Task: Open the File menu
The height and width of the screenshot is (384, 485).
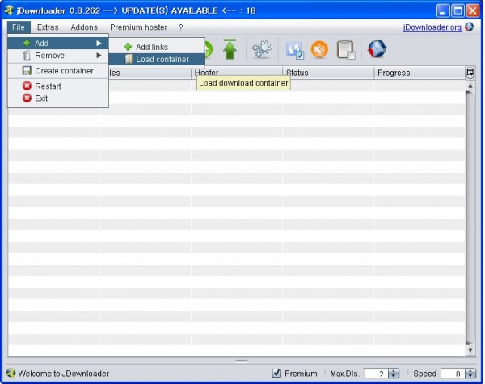Action: click(x=19, y=27)
